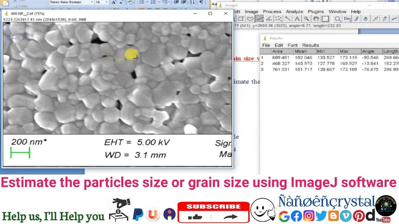The width and height of the screenshot is (399, 224).
Task: Click Grow Font button in Word ribbon
Action: pos(114,2)
